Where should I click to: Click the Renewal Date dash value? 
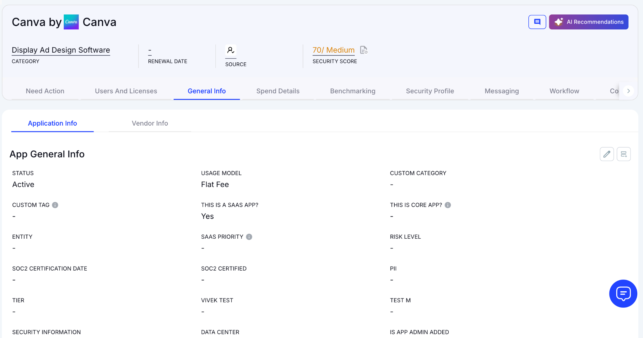point(150,50)
